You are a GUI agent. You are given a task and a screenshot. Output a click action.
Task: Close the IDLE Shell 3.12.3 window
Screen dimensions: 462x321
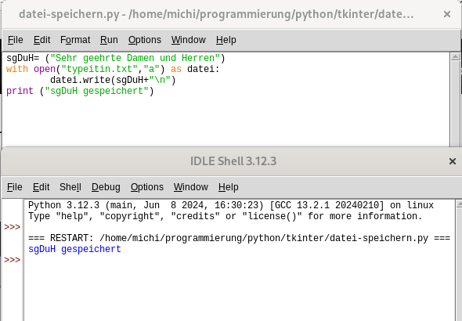click(x=453, y=161)
